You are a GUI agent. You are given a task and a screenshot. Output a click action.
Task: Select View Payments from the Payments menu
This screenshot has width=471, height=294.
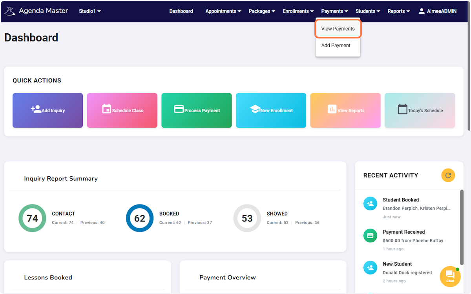click(338, 29)
